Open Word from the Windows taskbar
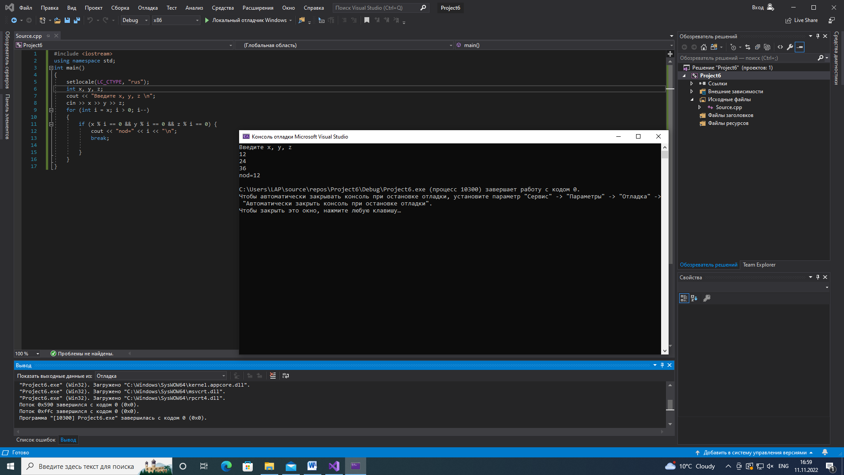 pos(312,466)
